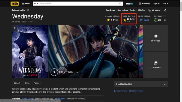The width and height of the screenshot is (182, 102).
Task: Click the share icon
Action: (165, 10)
